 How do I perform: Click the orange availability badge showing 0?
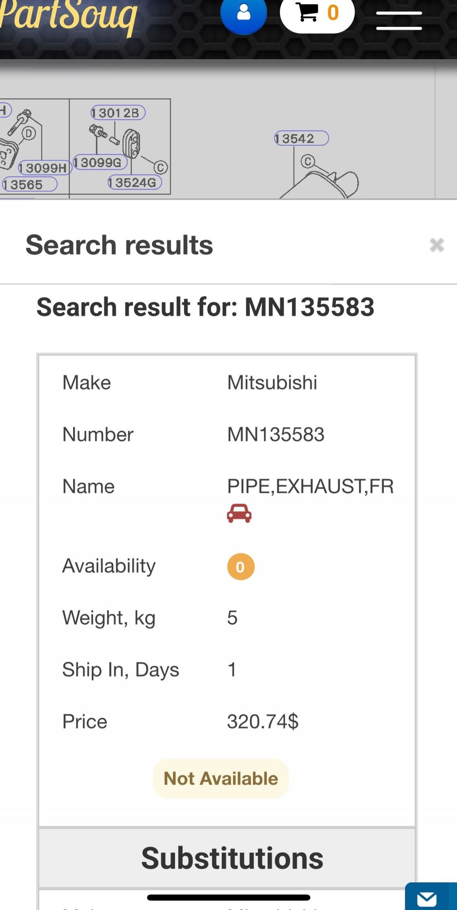click(240, 567)
